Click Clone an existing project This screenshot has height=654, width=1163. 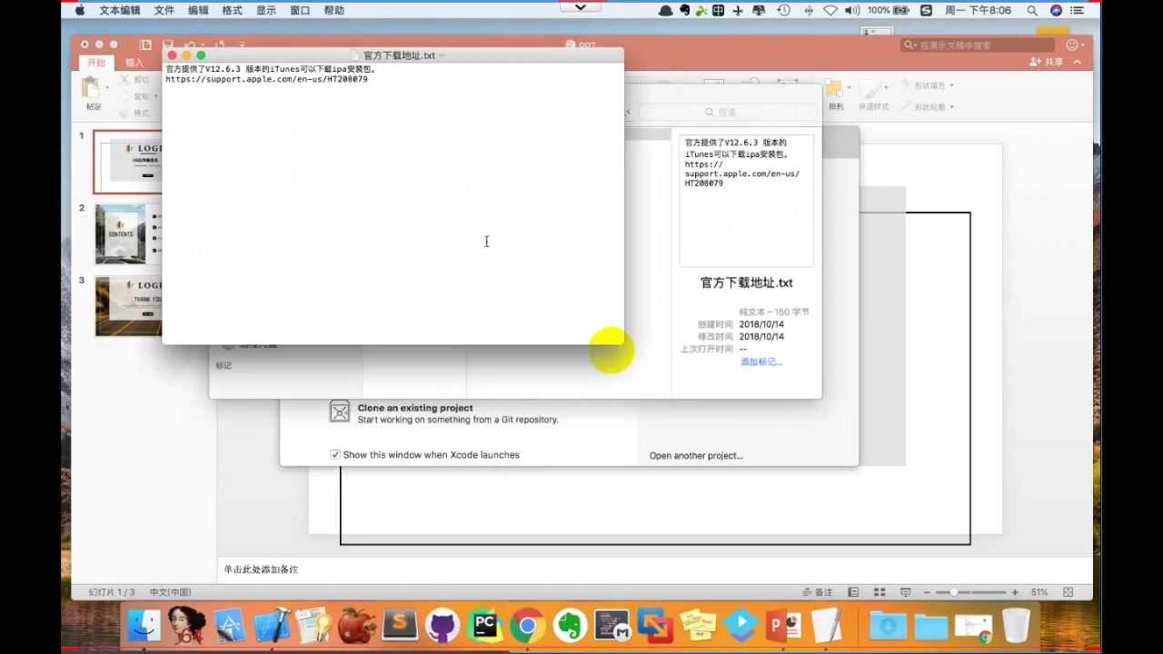(415, 408)
